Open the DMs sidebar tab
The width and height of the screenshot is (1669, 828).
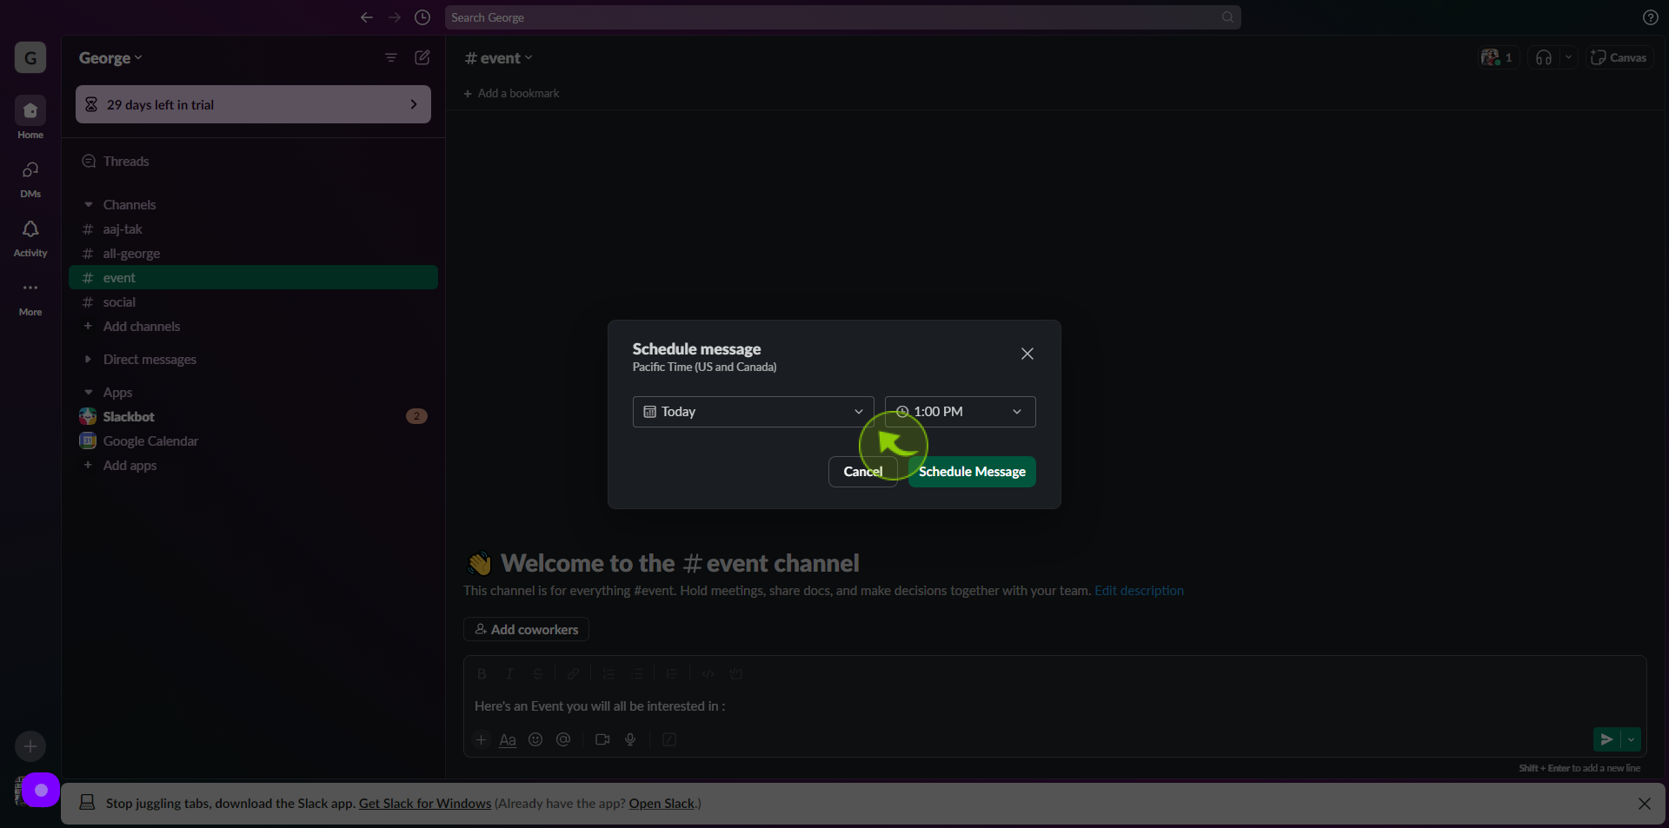30,179
